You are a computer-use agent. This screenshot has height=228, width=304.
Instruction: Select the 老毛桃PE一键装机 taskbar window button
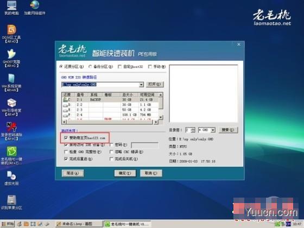pos(127,224)
